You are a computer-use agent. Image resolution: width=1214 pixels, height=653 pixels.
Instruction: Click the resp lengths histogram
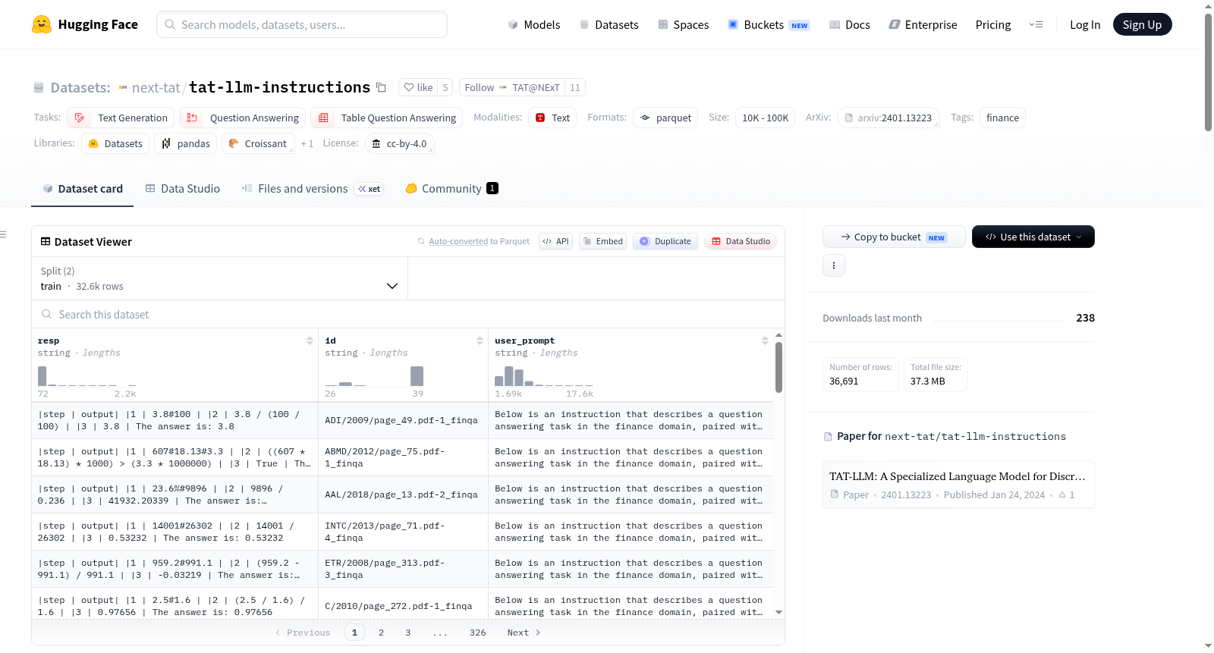pyautogui.click(x=87, y=376)
